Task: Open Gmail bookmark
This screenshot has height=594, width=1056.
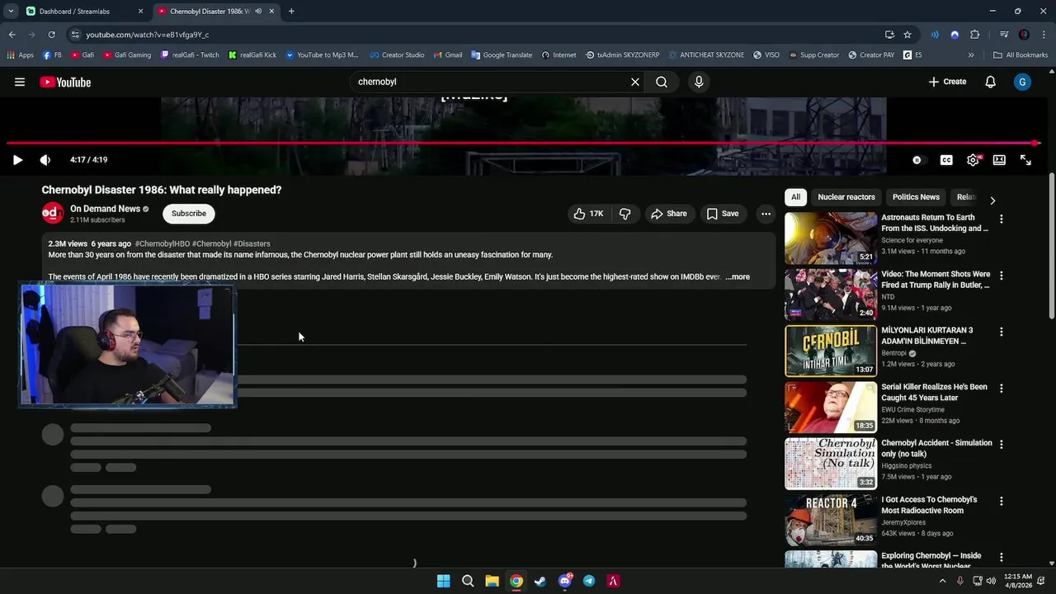Action: [447, 55]
